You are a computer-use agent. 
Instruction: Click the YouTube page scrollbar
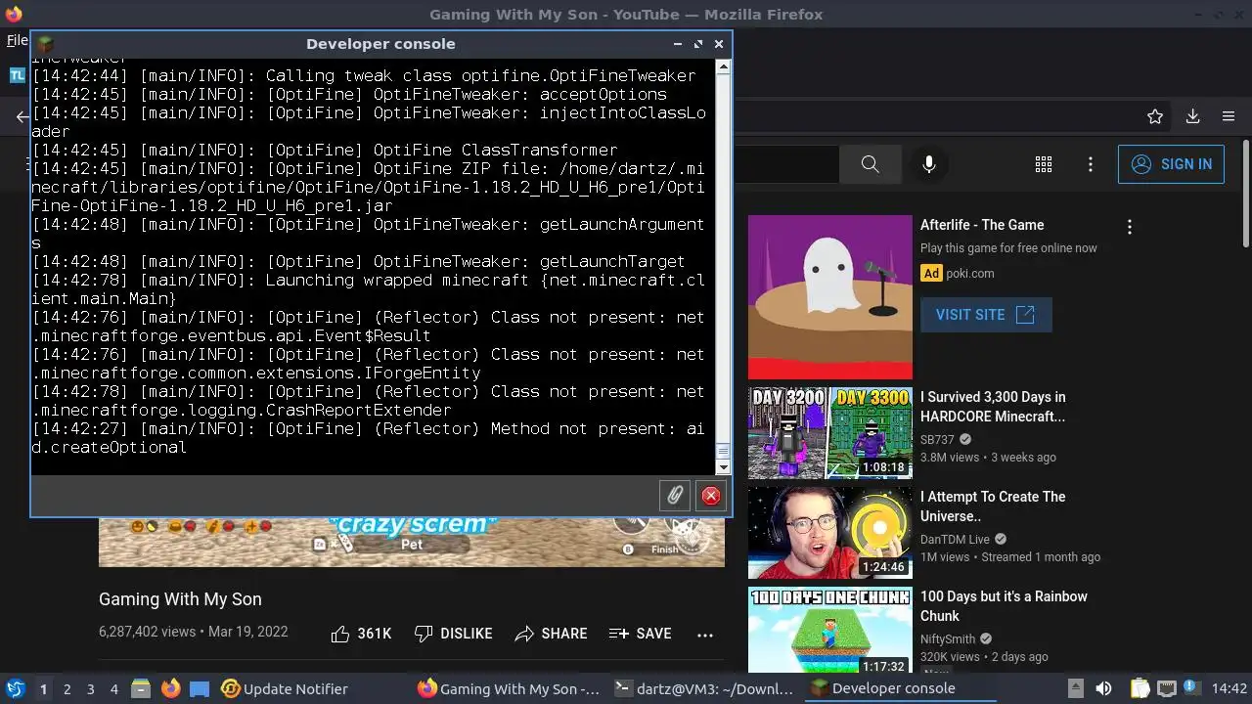(x=1245, y=196)
